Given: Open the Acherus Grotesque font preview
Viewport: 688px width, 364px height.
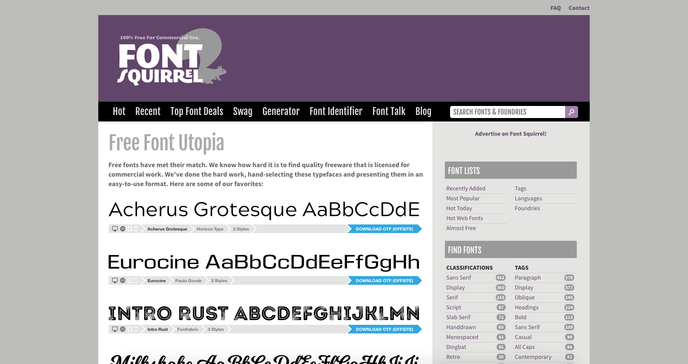Looking at the screenshot, I should 264,210.
